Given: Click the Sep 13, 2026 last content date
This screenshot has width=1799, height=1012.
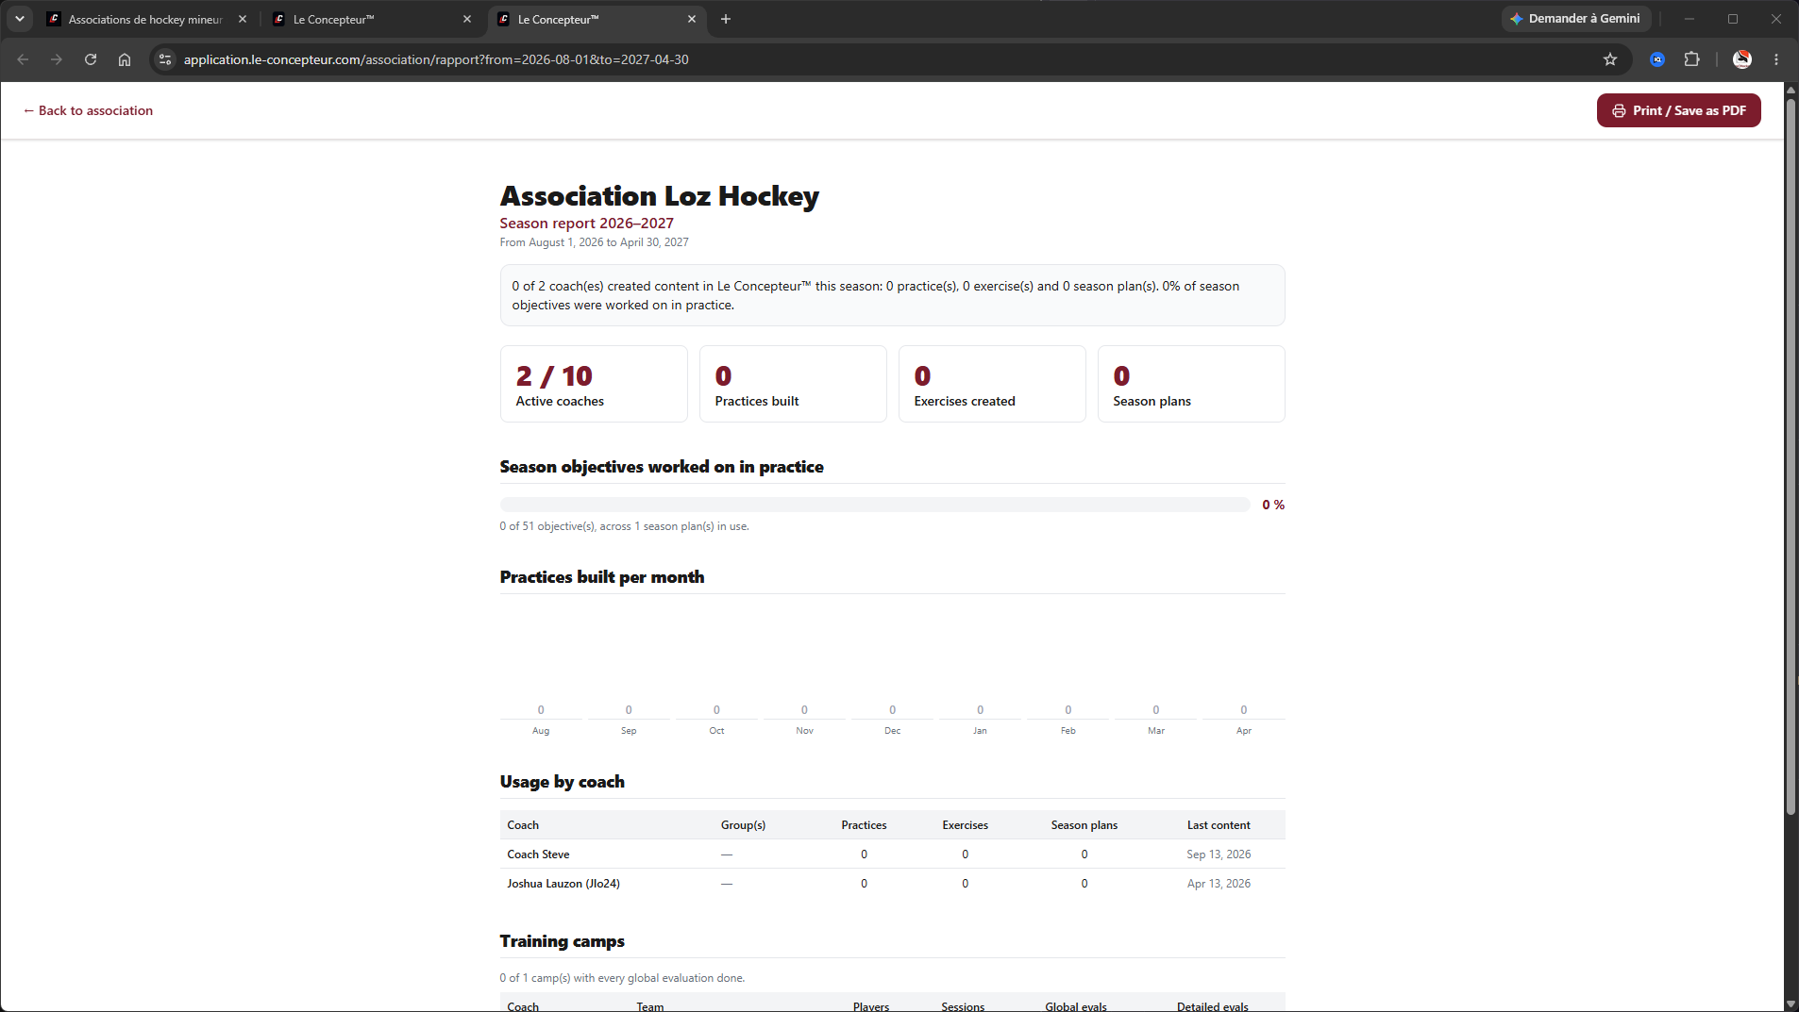Looking at the screenshot, I should [1219, 854].
